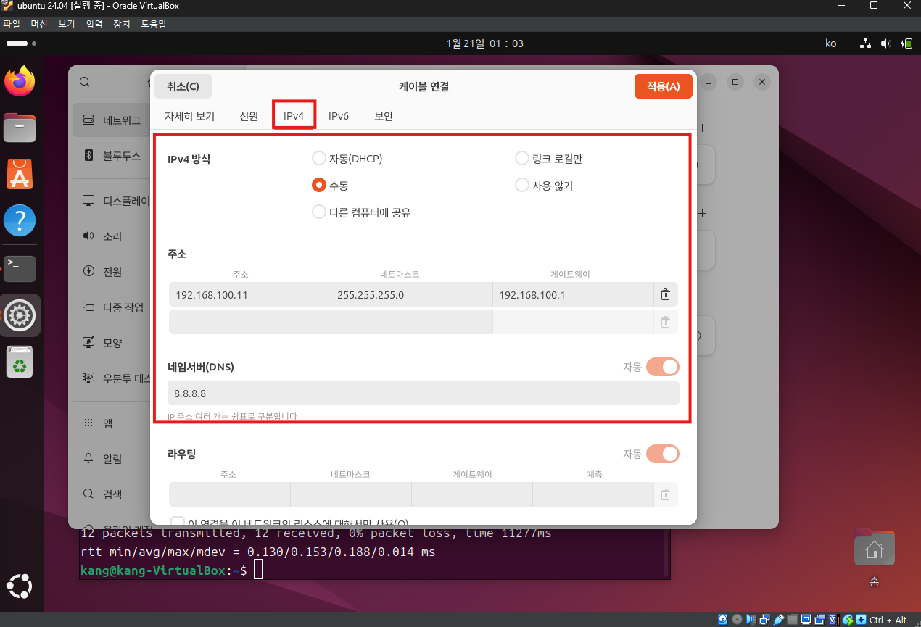The width and height of the screenshot is (921, 627).
Task: Click the Apply 적용(A) button
Action: coord(664,86)
